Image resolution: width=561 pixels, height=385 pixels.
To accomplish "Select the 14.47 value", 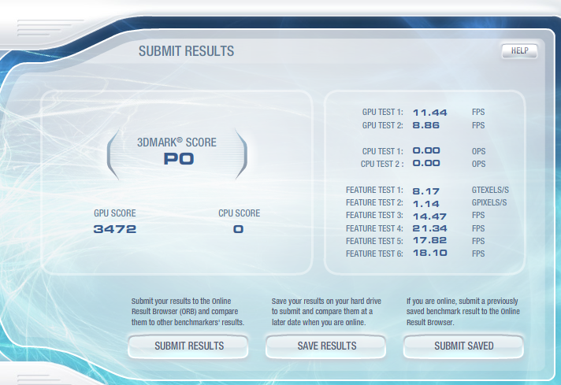I will [x=429, y=217].
